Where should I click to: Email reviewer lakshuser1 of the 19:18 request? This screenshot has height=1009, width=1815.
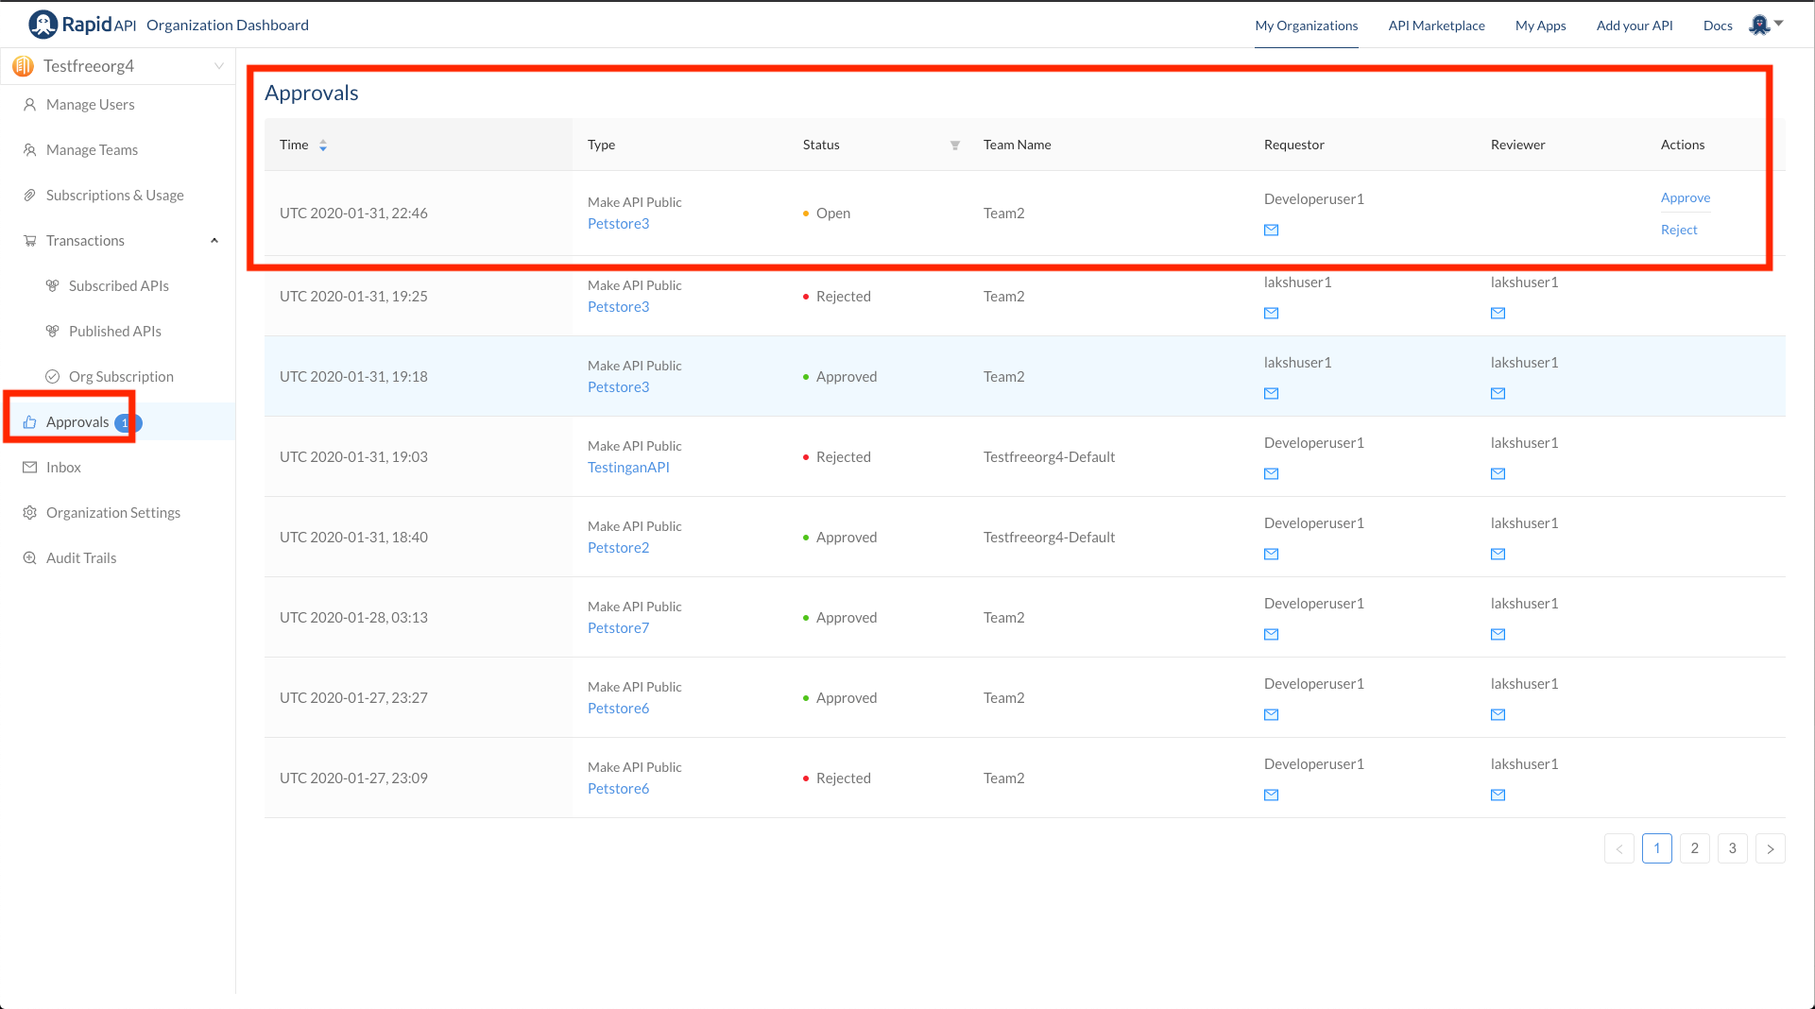(1498, 393)
